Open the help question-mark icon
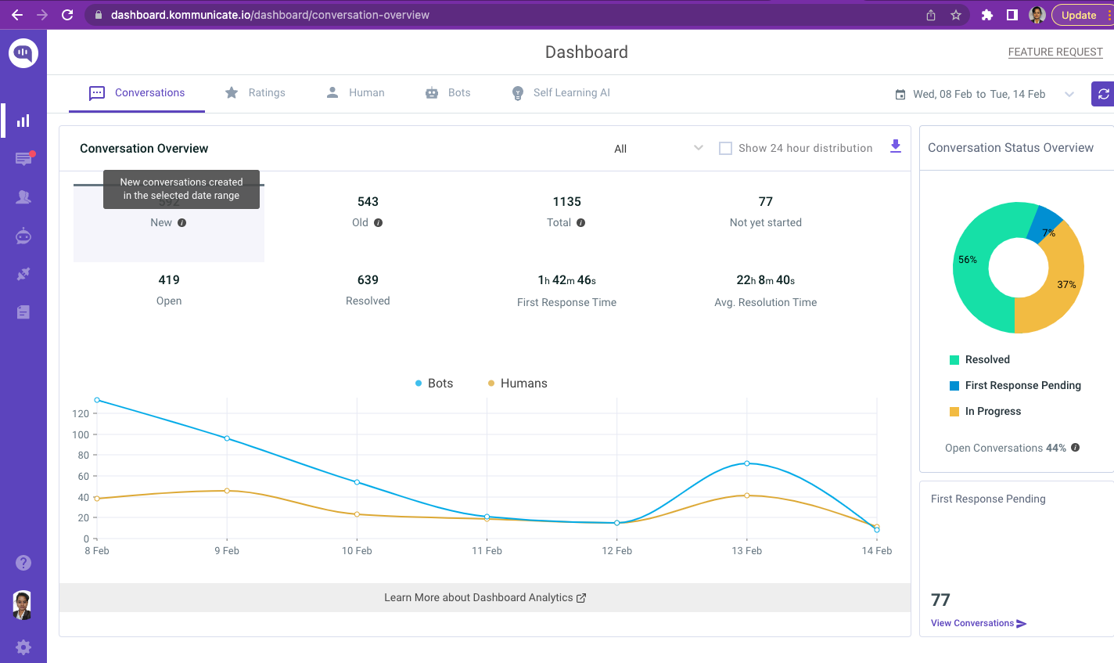This screenshot has height=663, width=1114. [x=23, y=562]
